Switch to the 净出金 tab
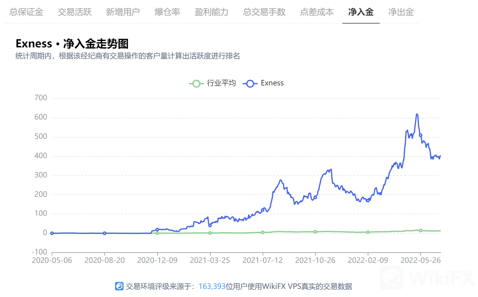 point(401,12)
